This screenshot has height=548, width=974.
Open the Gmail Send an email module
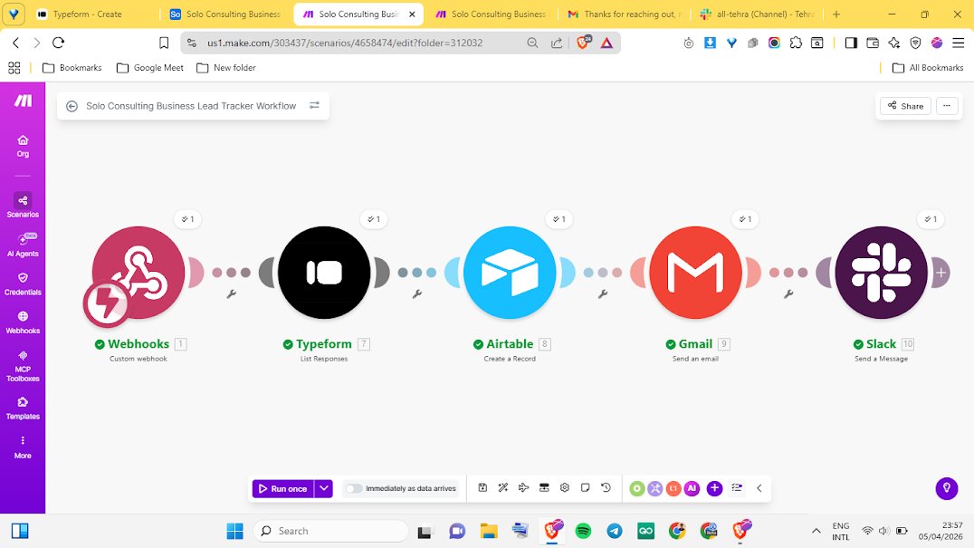[x=695, y=272]
